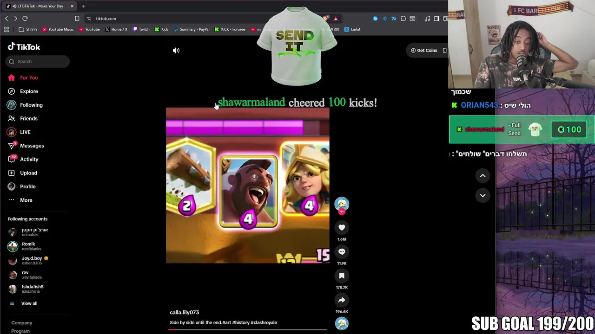Open the Kick bookmark
The image size is (595, 334).
(162, 29)
